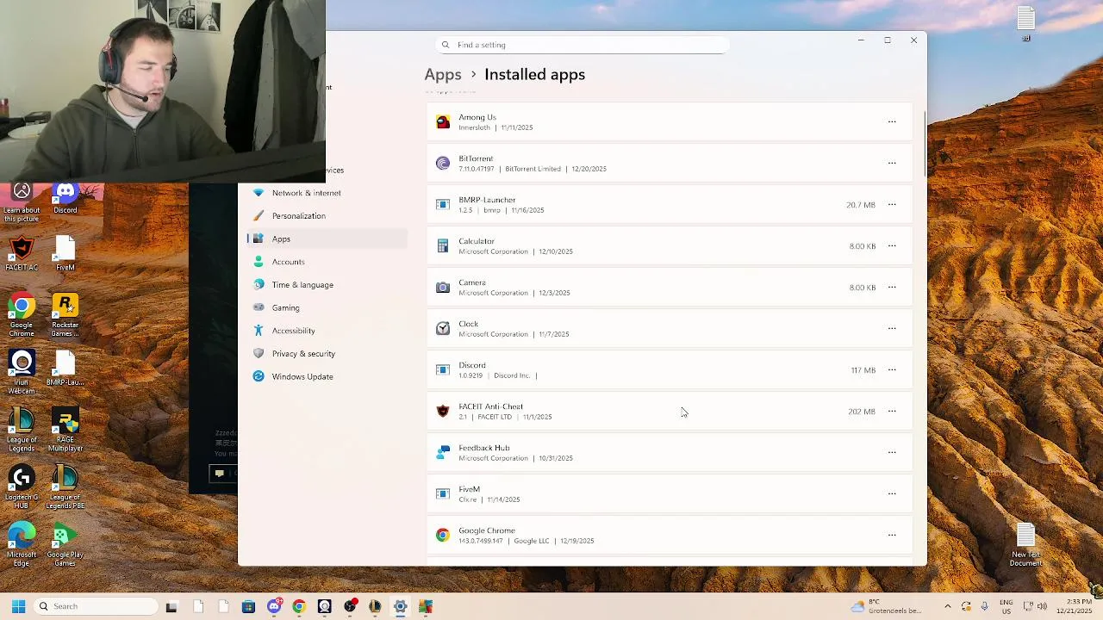Open Accounts settings section

click(327, 262)
